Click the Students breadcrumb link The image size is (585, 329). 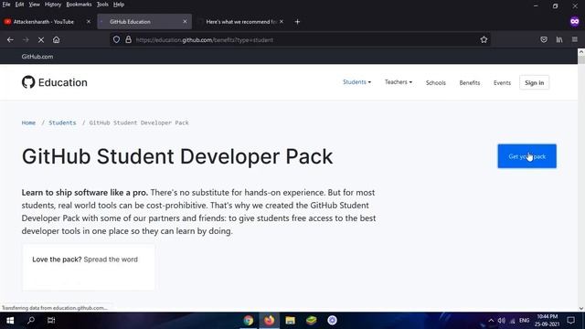tap(62, 122)
